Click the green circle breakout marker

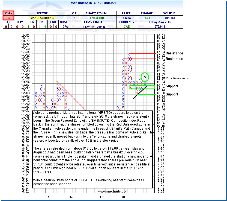coord(145,77)
